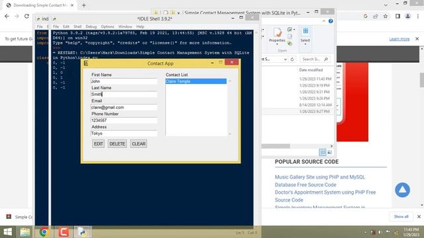Click the Contact App title bar icon
The width and height of the screenshot is (424, 238).
86,63
